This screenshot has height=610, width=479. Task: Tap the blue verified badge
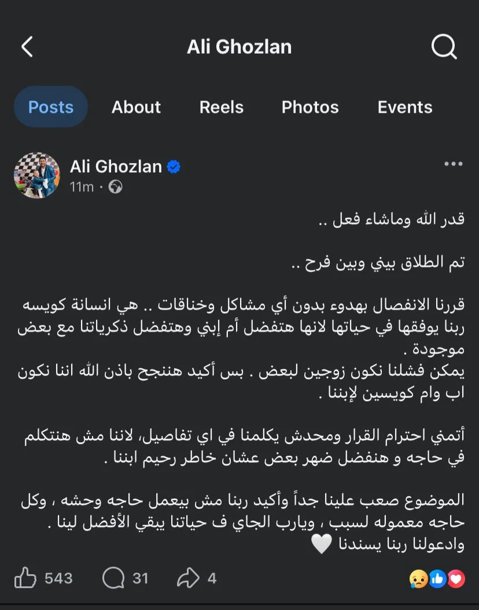174,167
